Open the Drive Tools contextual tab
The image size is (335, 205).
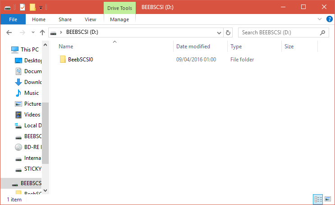pos(119,8)
